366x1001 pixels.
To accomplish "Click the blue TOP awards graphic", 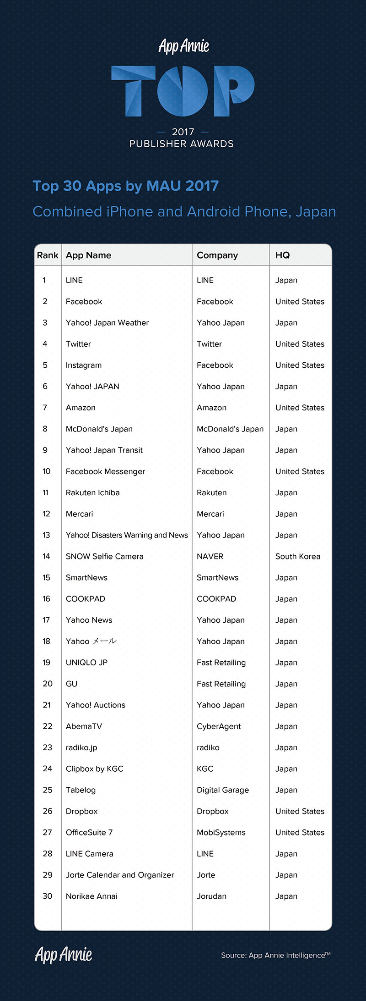I will 183,91.
